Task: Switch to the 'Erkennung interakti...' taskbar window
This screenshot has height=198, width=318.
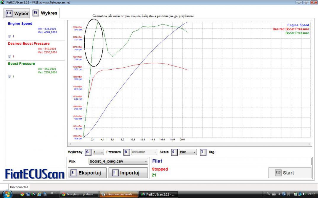Action: 119,194
